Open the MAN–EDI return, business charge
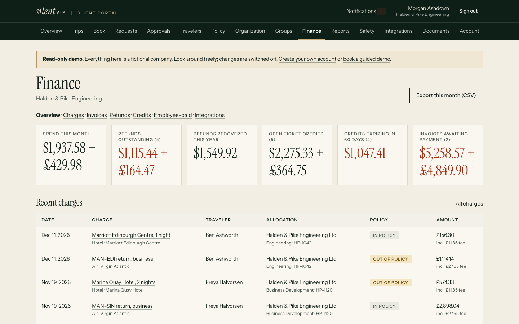This screenshot has width=519, height=324. pos(123,259)
